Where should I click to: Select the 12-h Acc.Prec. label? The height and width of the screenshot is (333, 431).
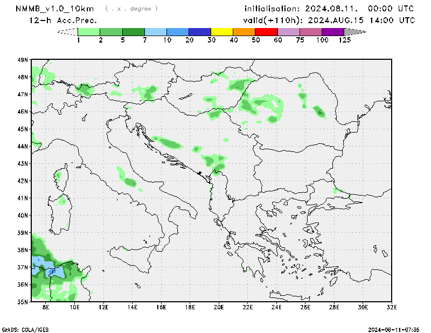(63, 20)
